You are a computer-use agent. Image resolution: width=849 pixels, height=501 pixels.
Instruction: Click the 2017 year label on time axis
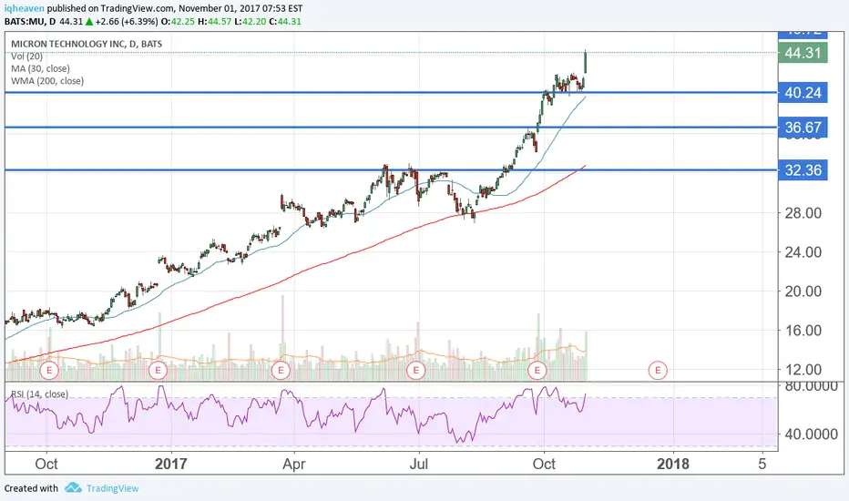pos(170,465)
